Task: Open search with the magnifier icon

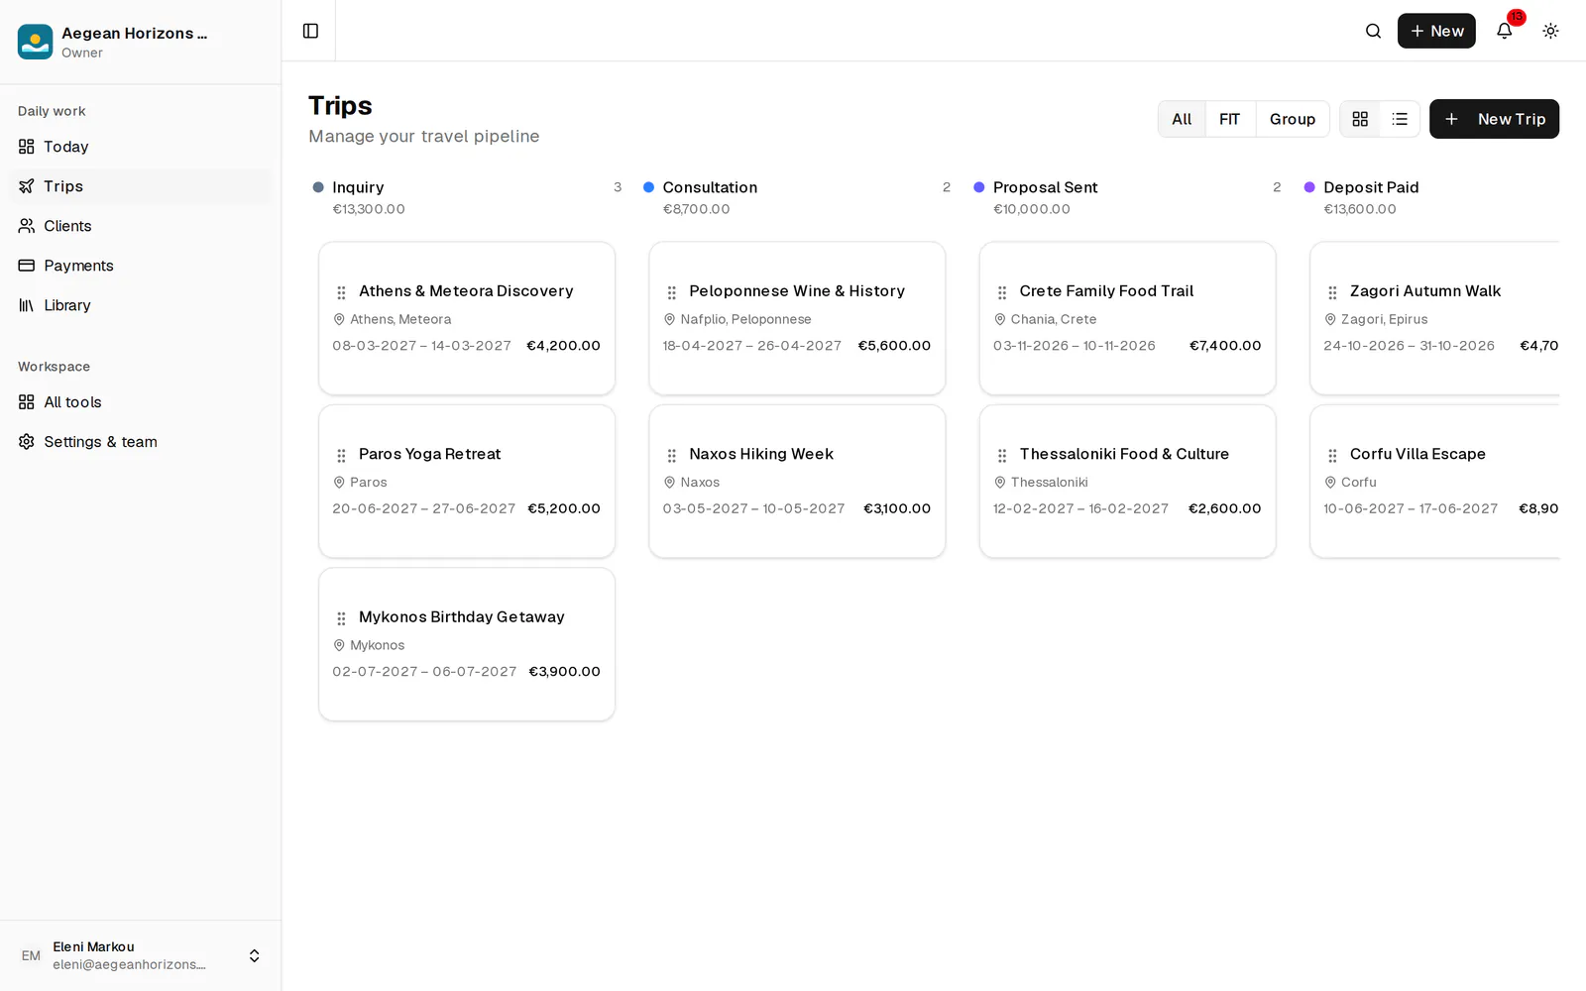Action: click(x=1373, y=31)
